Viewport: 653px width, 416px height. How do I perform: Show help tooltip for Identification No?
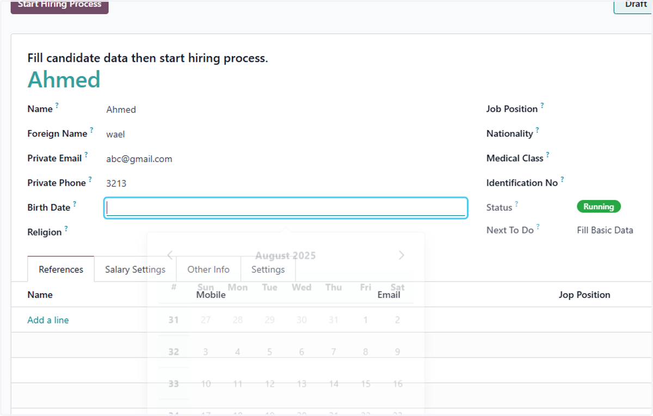562,179
